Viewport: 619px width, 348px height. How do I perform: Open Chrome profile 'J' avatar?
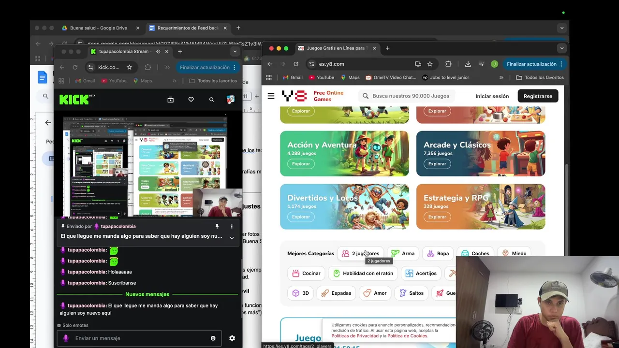coord(494,64)
